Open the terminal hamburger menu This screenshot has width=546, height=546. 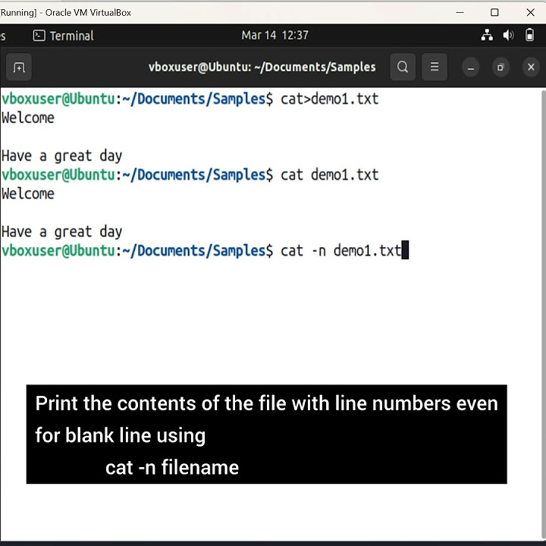pyautogui.click(x=435, y=67)
